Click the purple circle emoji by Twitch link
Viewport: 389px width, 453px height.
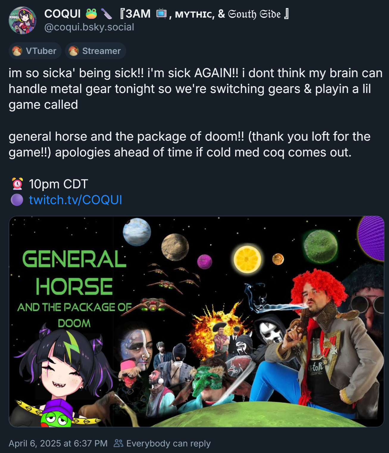coord(17,200)
